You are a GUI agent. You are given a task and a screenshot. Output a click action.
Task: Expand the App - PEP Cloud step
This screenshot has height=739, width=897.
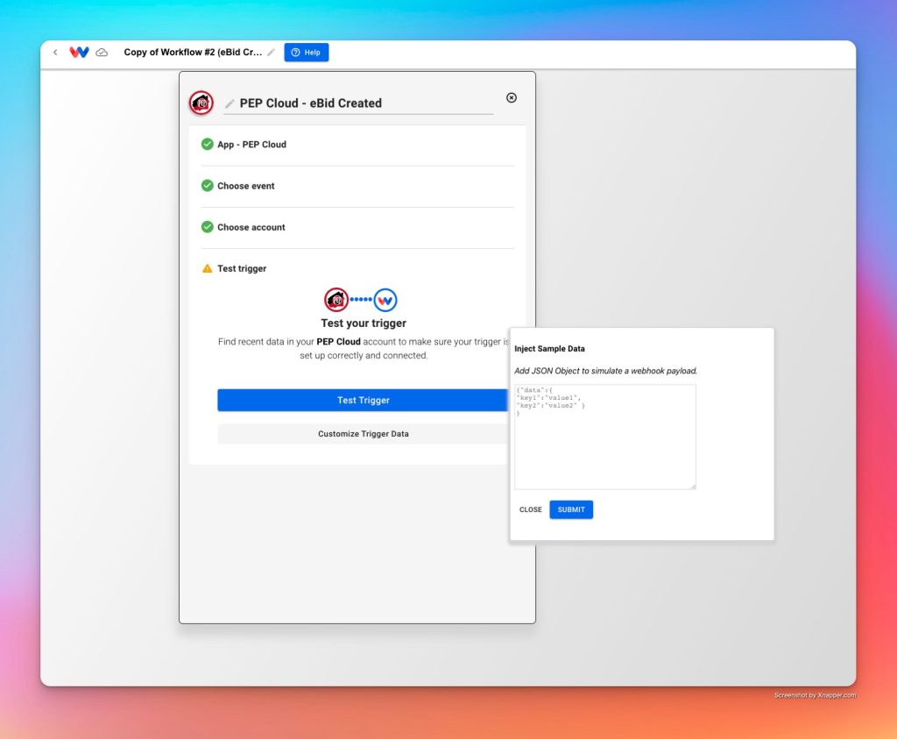coord(357,145)
